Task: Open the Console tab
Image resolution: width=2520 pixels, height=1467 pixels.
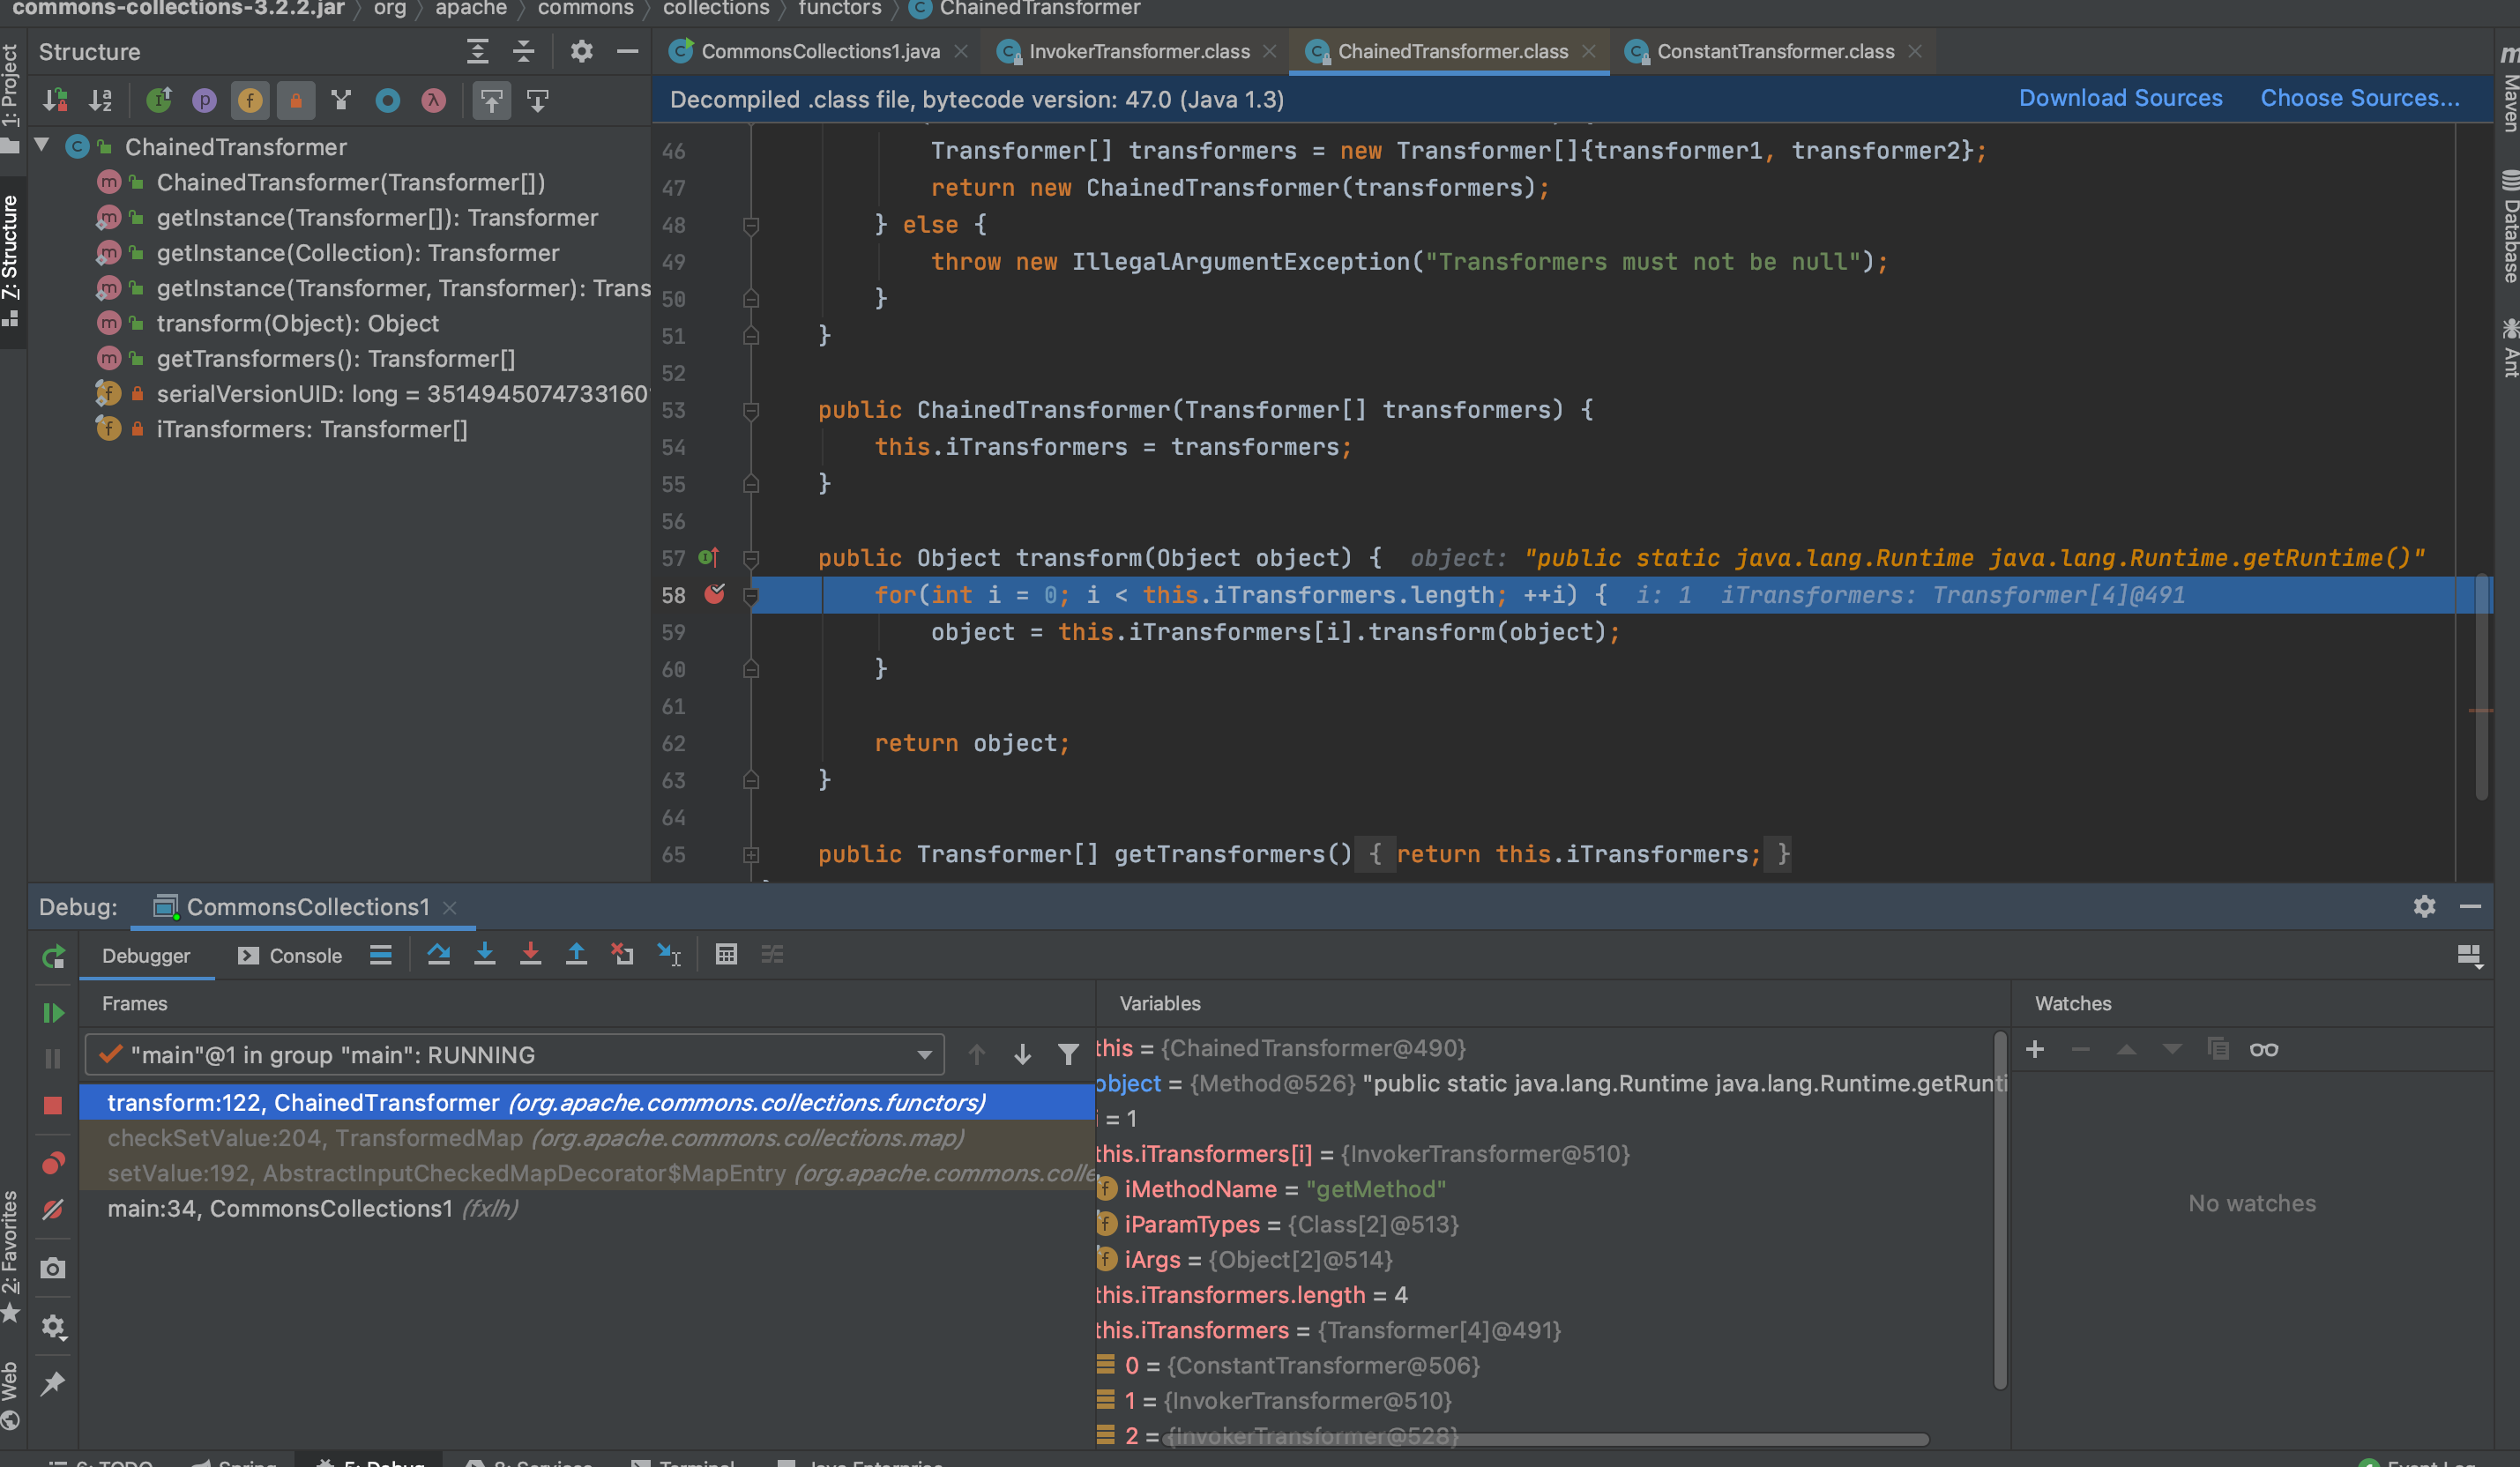Action: (x=290, y=955)
